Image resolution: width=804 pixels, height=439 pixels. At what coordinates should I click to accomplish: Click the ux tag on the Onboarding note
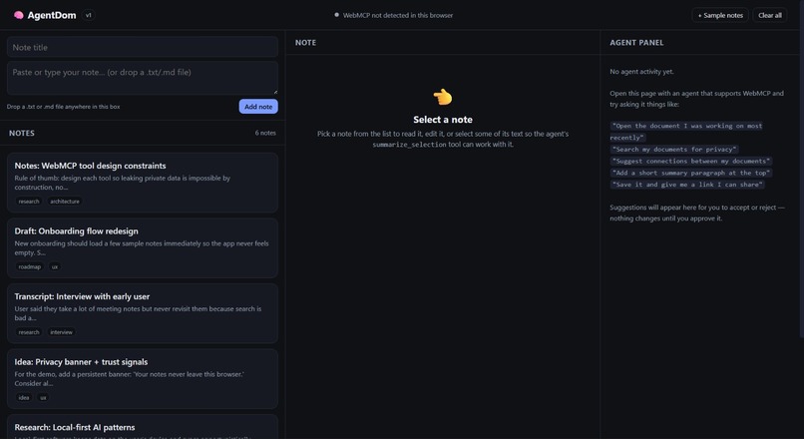point(55,266)
